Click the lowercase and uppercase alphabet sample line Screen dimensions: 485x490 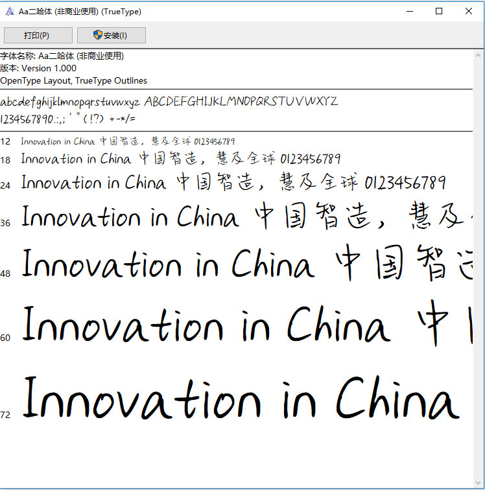pyautogui.click(x=169, y=102)
